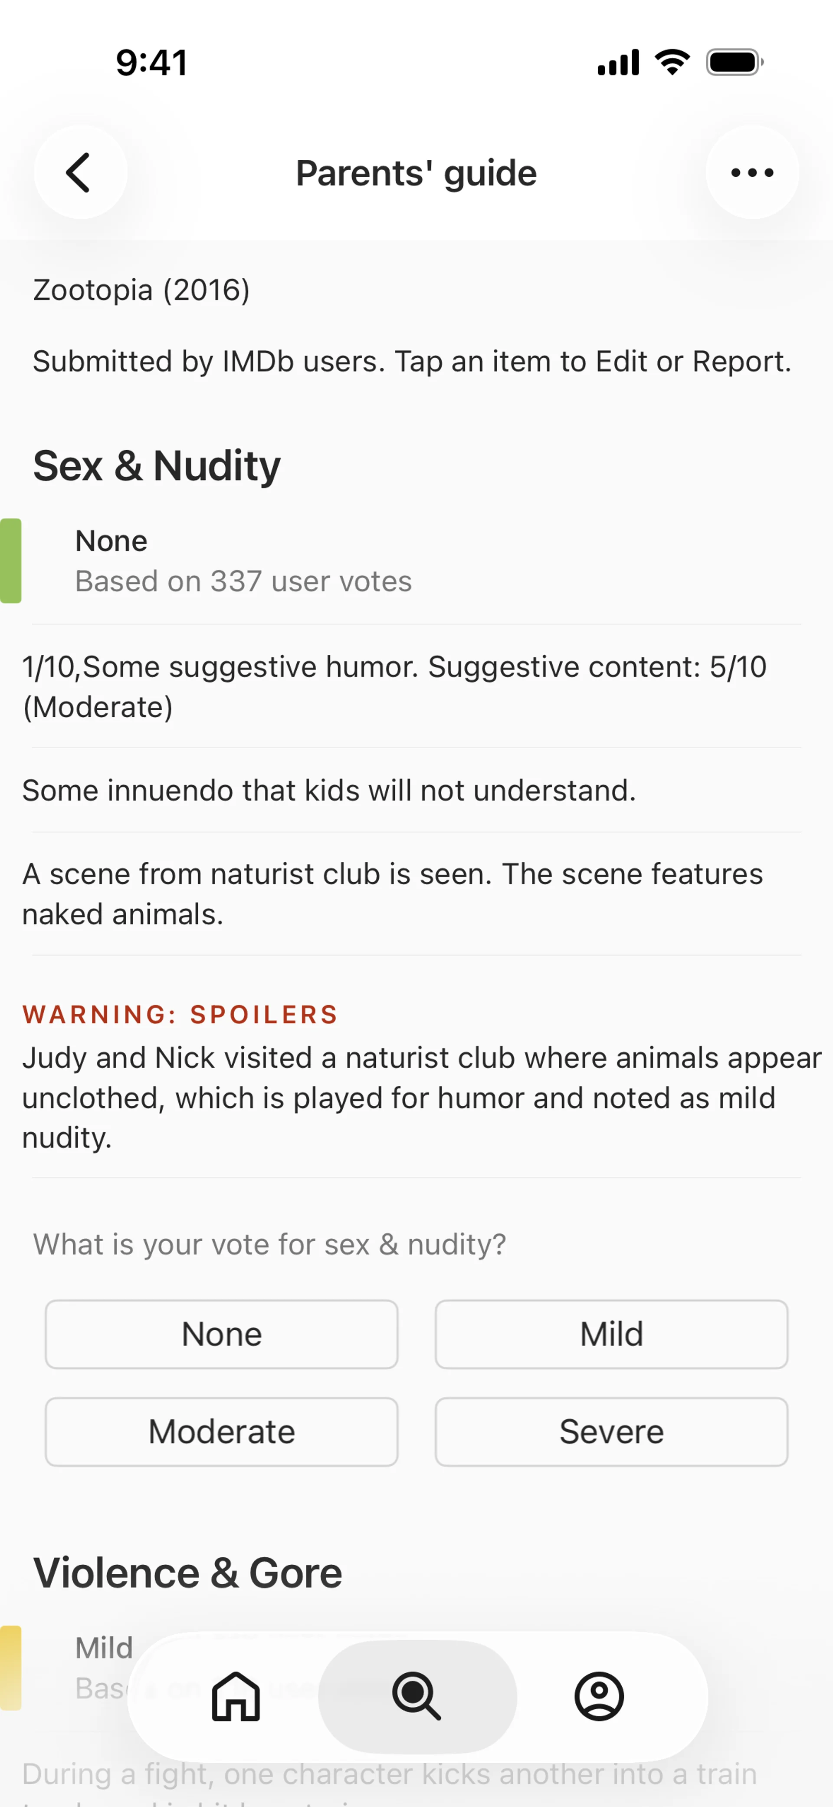Tap the Zootopia (2016) title
The image size is (833, 1807).
(x=141, y=290)
